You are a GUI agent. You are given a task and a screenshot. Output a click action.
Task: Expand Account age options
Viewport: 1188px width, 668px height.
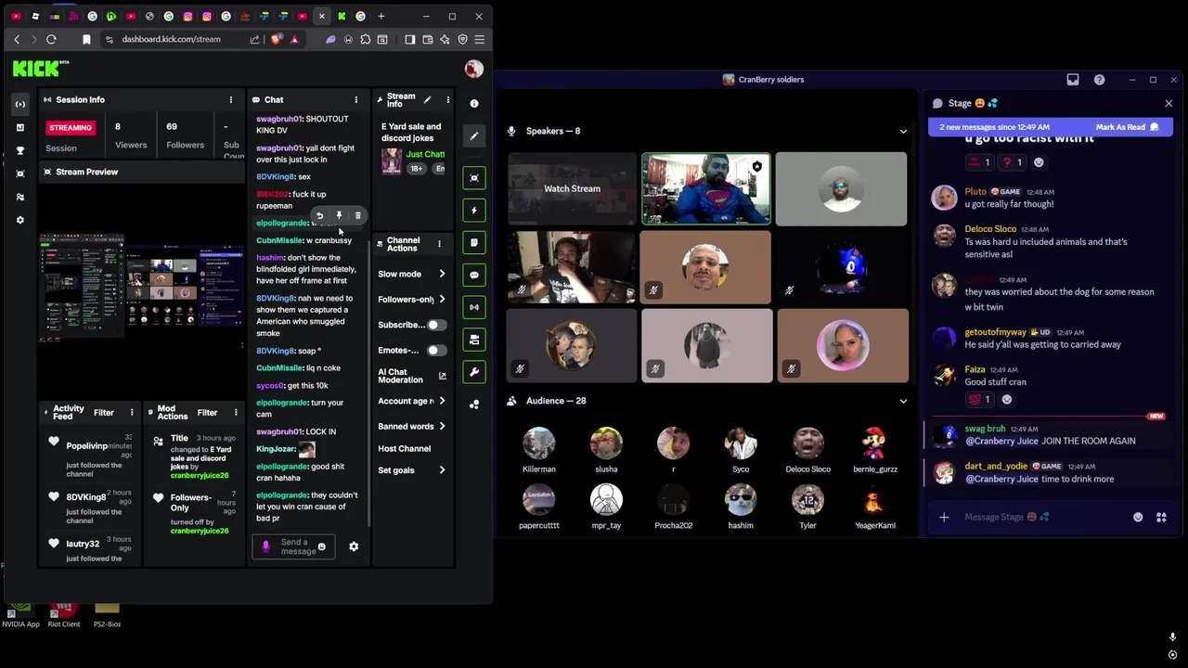click(x=442, y=401)
